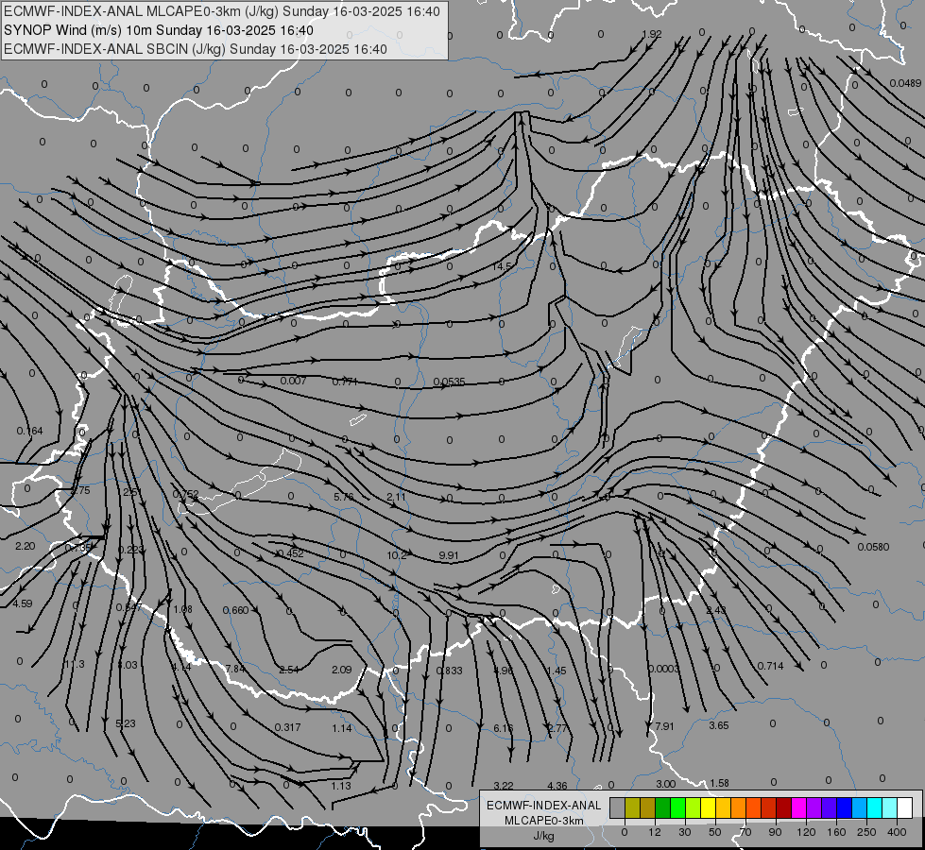Click the map value '0.317'
The height and width of the screenshot is (850, 925).
288,727
